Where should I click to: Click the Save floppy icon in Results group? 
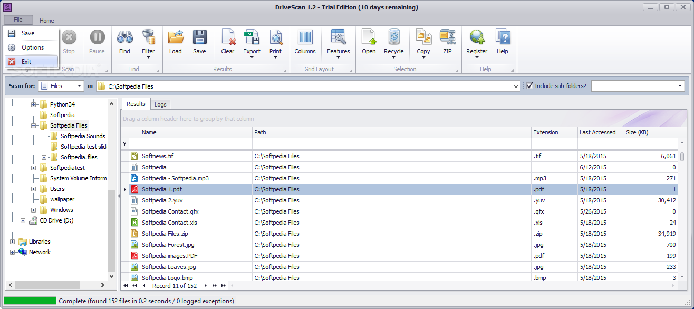point(199,37)
